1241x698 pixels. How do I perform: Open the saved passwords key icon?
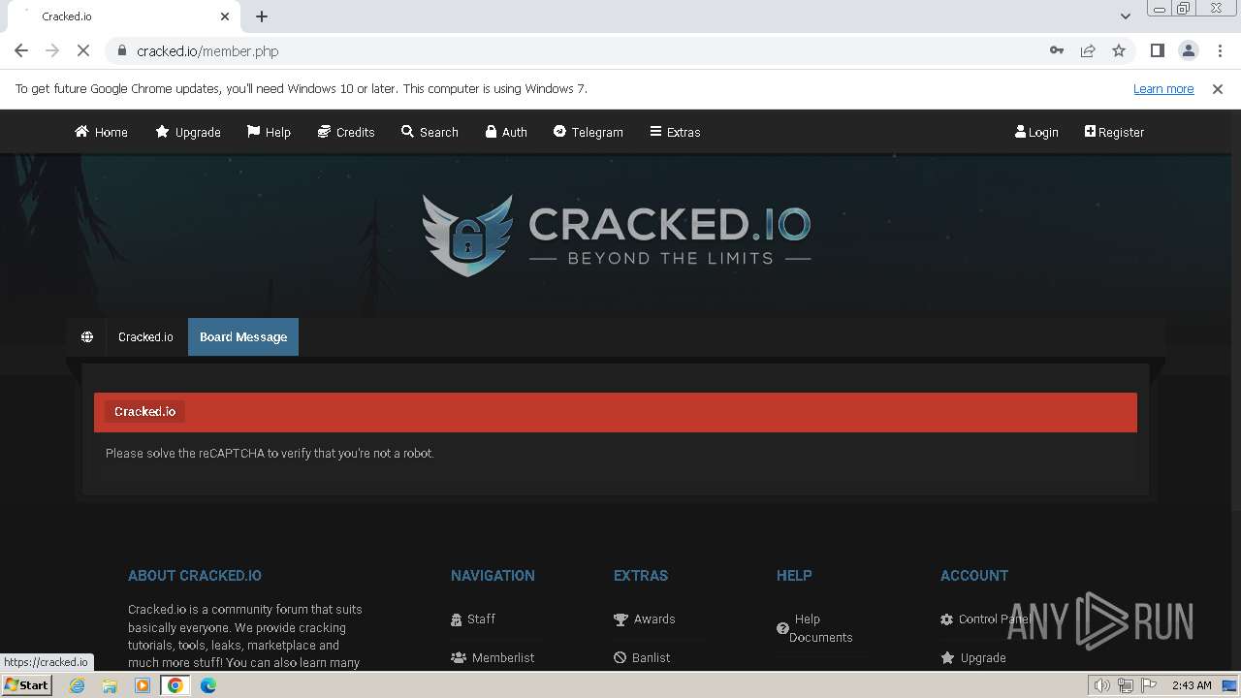1057,50
